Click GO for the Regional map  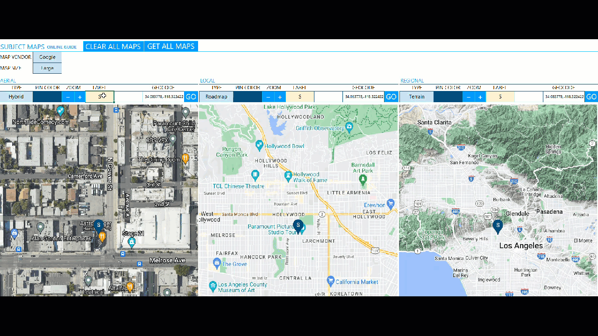point(591,97)
